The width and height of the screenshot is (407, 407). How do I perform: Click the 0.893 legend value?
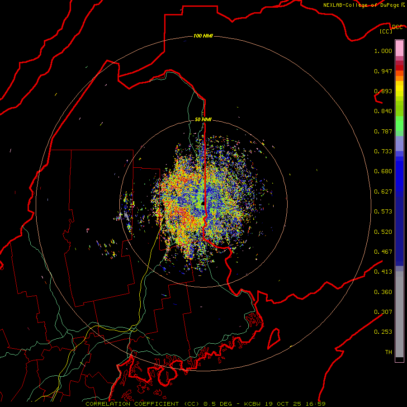(x=383, y=91)
